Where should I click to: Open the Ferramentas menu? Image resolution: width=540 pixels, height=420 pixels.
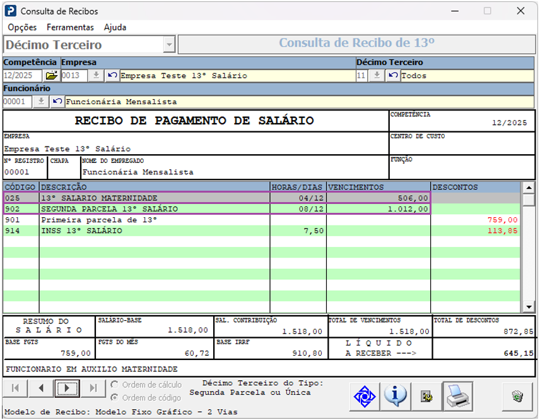coord(70,27)
